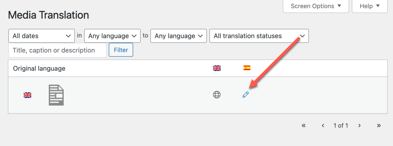Viewport: 393px width, 146px height.
Task: Click the globe icon in media row
Action: click(x=217, y=95)
